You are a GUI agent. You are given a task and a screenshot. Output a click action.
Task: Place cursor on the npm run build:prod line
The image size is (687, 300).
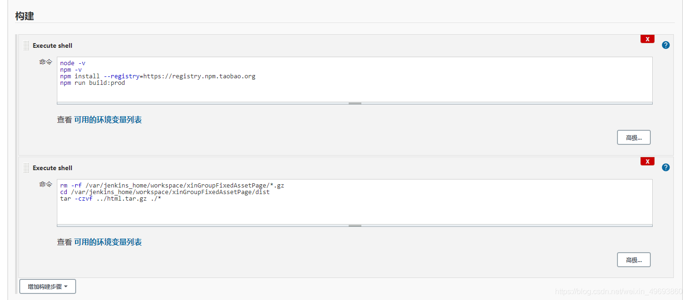tap(93, 83)
